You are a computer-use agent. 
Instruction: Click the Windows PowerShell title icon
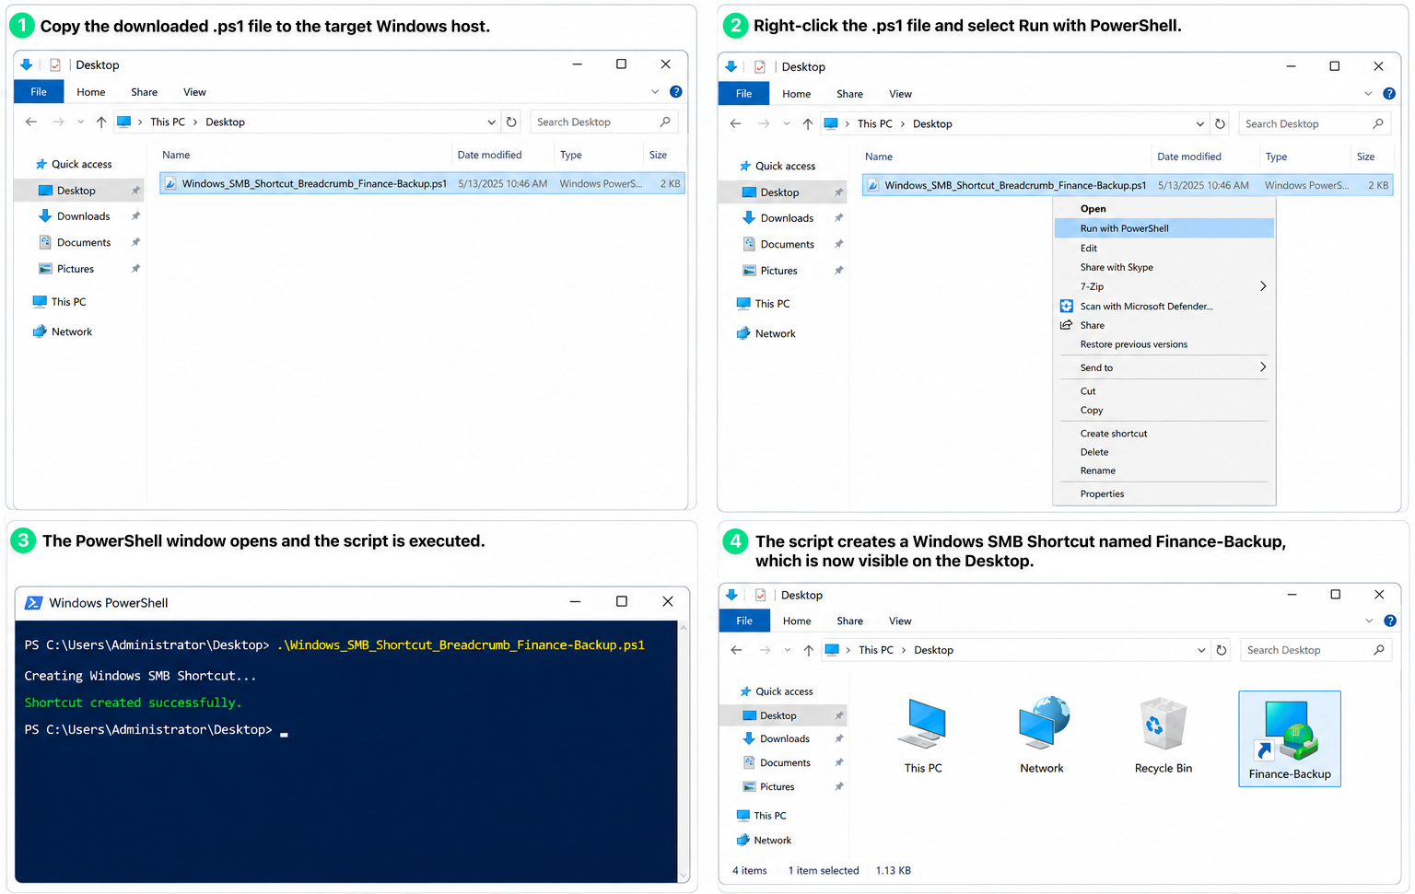pyautogui.click(x=33, y=603)
